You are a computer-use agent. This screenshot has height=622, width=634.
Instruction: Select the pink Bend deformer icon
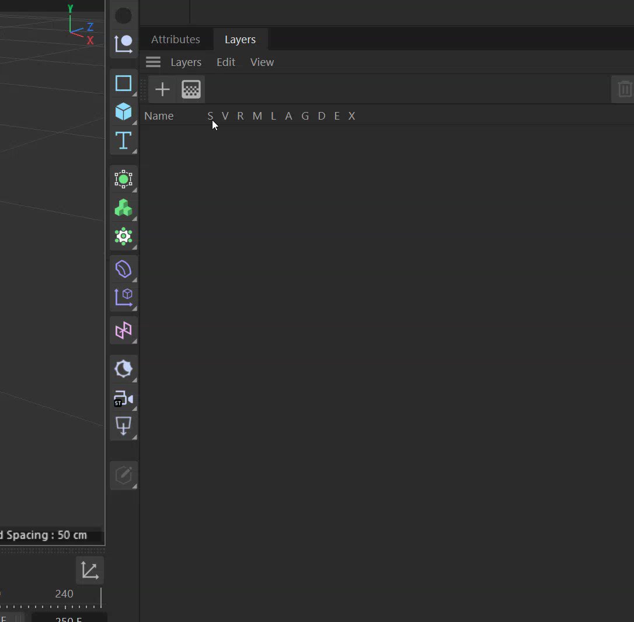point(123,331)
